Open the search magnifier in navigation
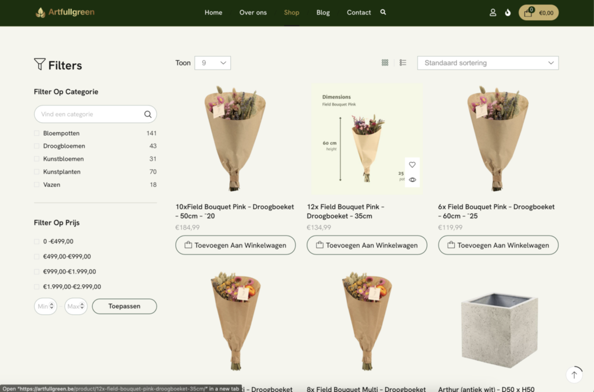This screenshot has height=392, width=594. (x=383, y=12)
